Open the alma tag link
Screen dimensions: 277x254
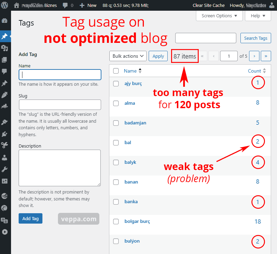coord(130,103)
